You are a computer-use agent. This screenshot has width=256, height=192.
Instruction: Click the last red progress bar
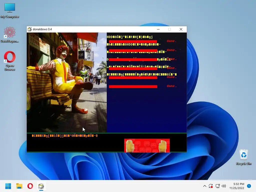pos(133,86)
